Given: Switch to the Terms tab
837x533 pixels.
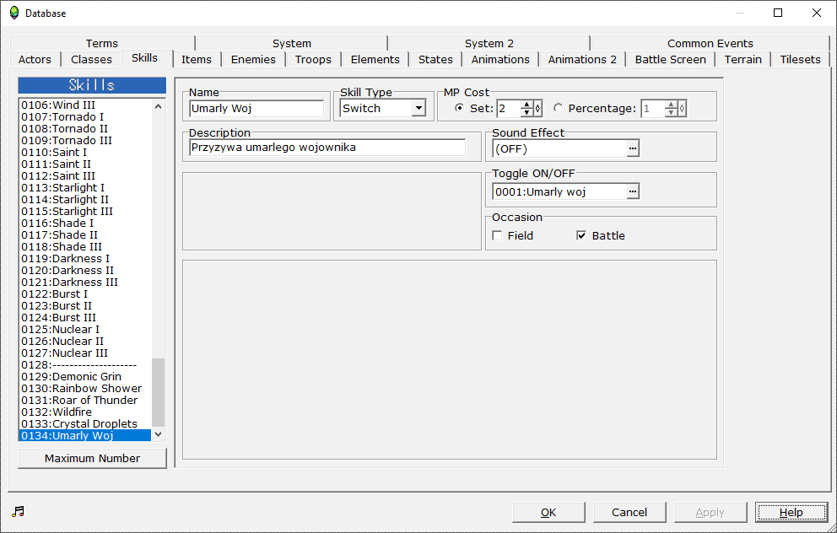Looking at the screenshot, I should pyautogui.click(x=101, y=43).
